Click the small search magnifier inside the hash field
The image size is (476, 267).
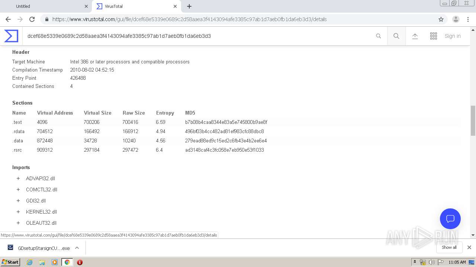[x=379, y=36]
